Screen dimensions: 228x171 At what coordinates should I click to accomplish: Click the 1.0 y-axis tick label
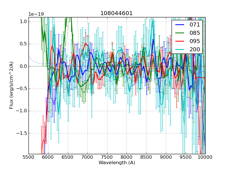click(x=24, y=22)
